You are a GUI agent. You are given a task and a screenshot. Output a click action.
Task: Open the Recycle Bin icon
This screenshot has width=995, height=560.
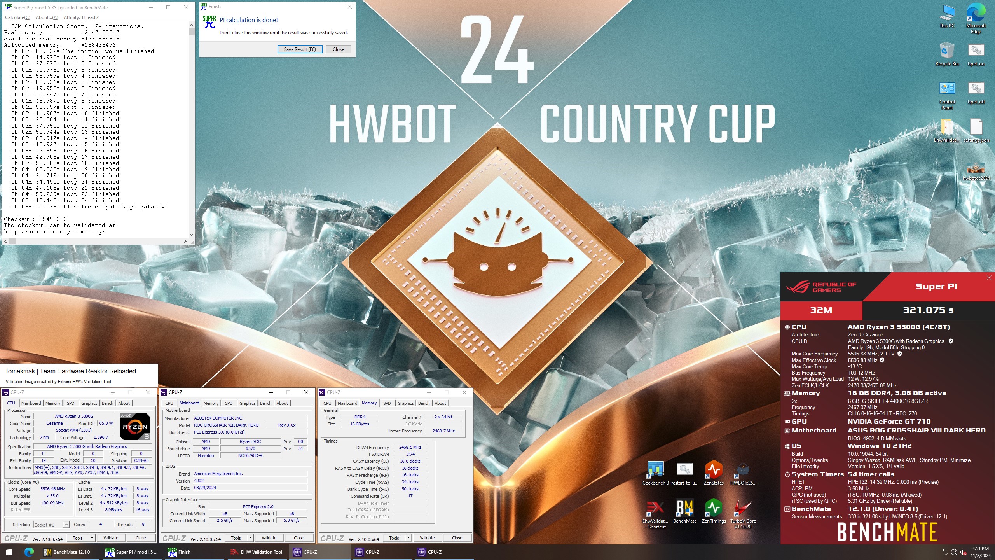[947, 54]
